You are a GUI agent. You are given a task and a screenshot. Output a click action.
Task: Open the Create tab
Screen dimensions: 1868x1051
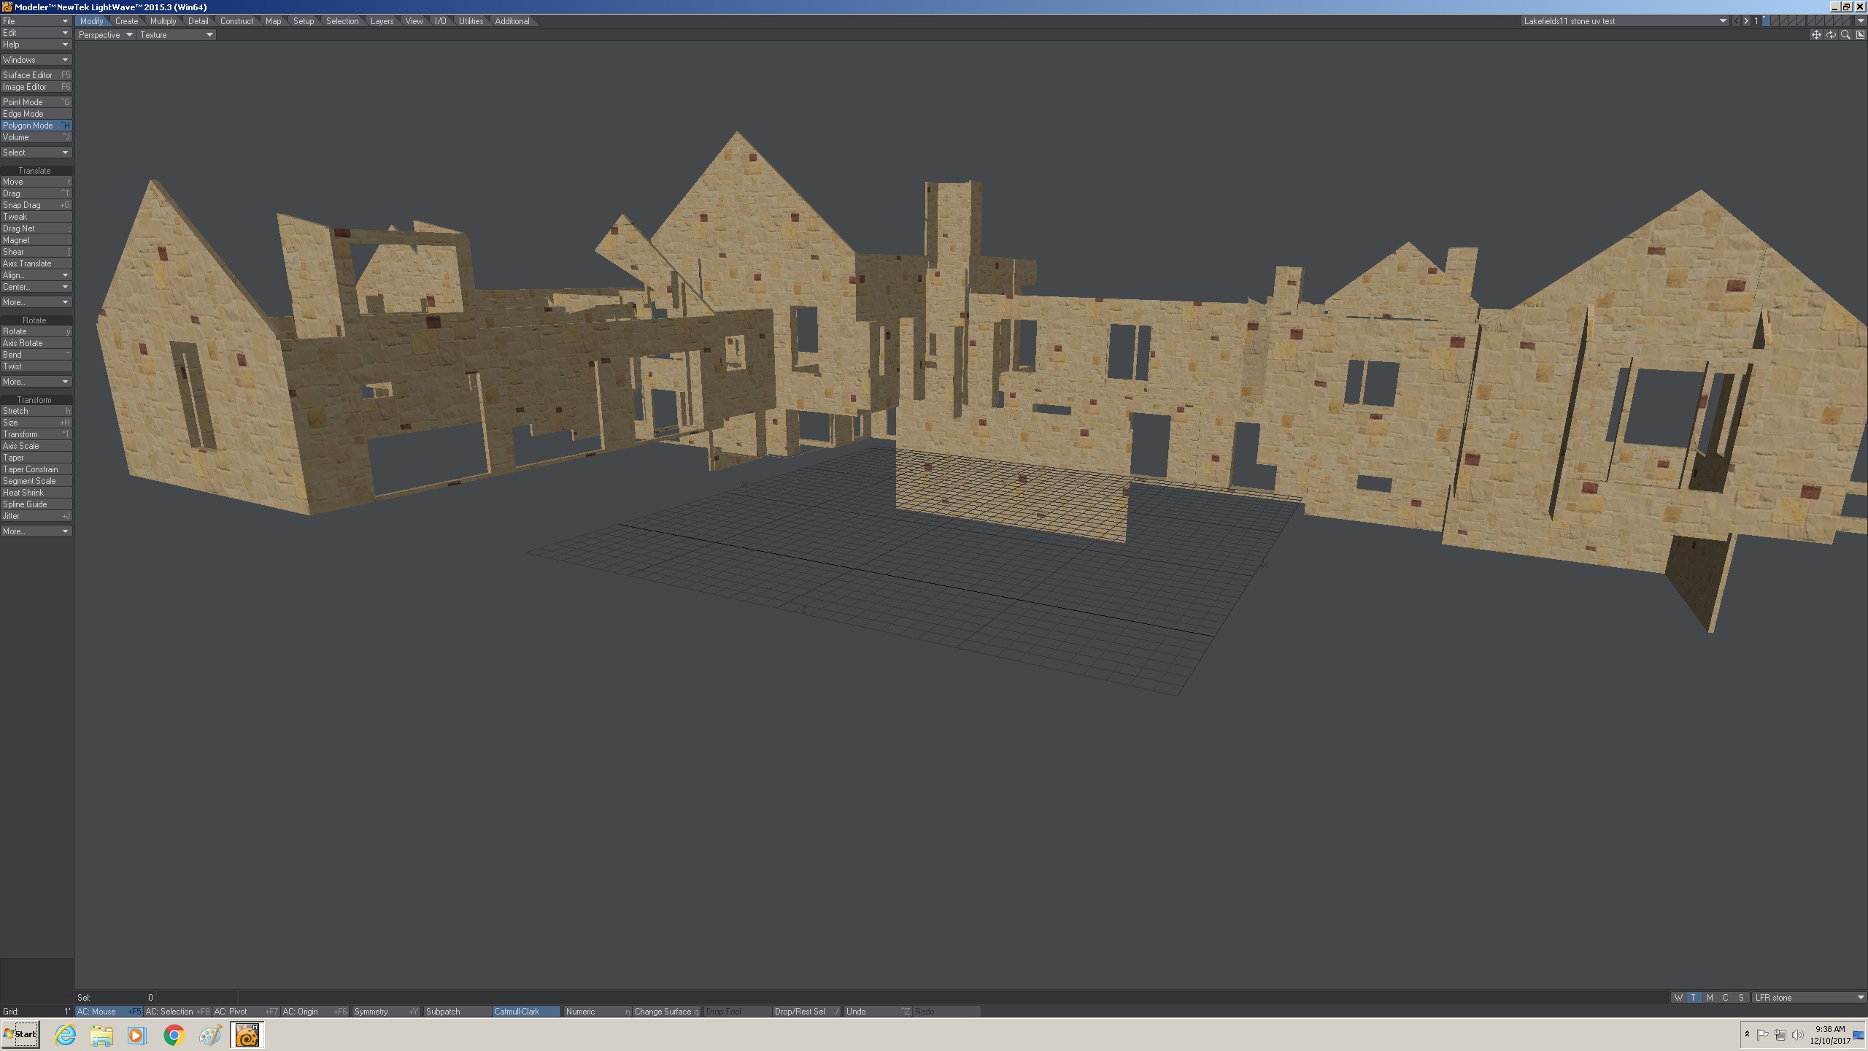[x=126, y=21]
